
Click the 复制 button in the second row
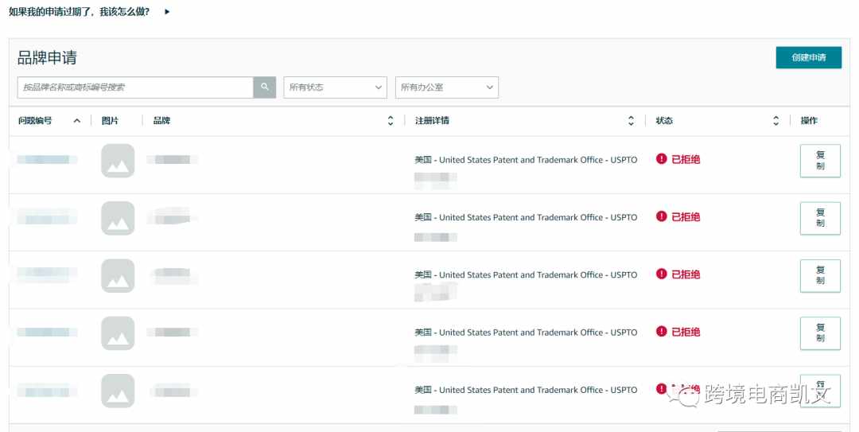[820, 218]
